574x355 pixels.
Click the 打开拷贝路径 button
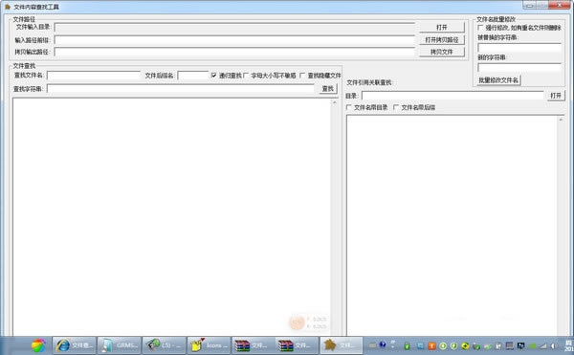point(442,40)
